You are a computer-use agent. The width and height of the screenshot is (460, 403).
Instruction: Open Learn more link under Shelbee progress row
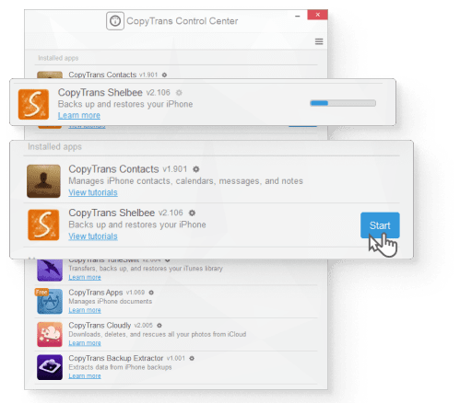pos(79,116)
